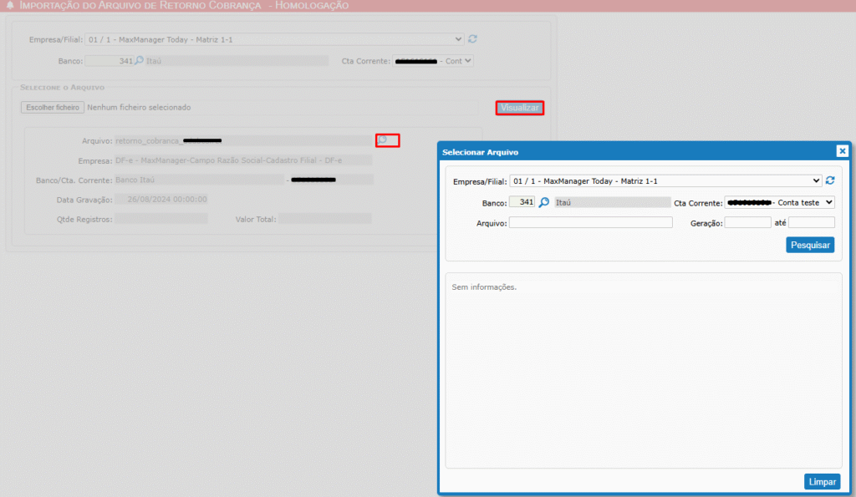Expand the Empresa/Filial dropdown on main form

click(274, 38)
